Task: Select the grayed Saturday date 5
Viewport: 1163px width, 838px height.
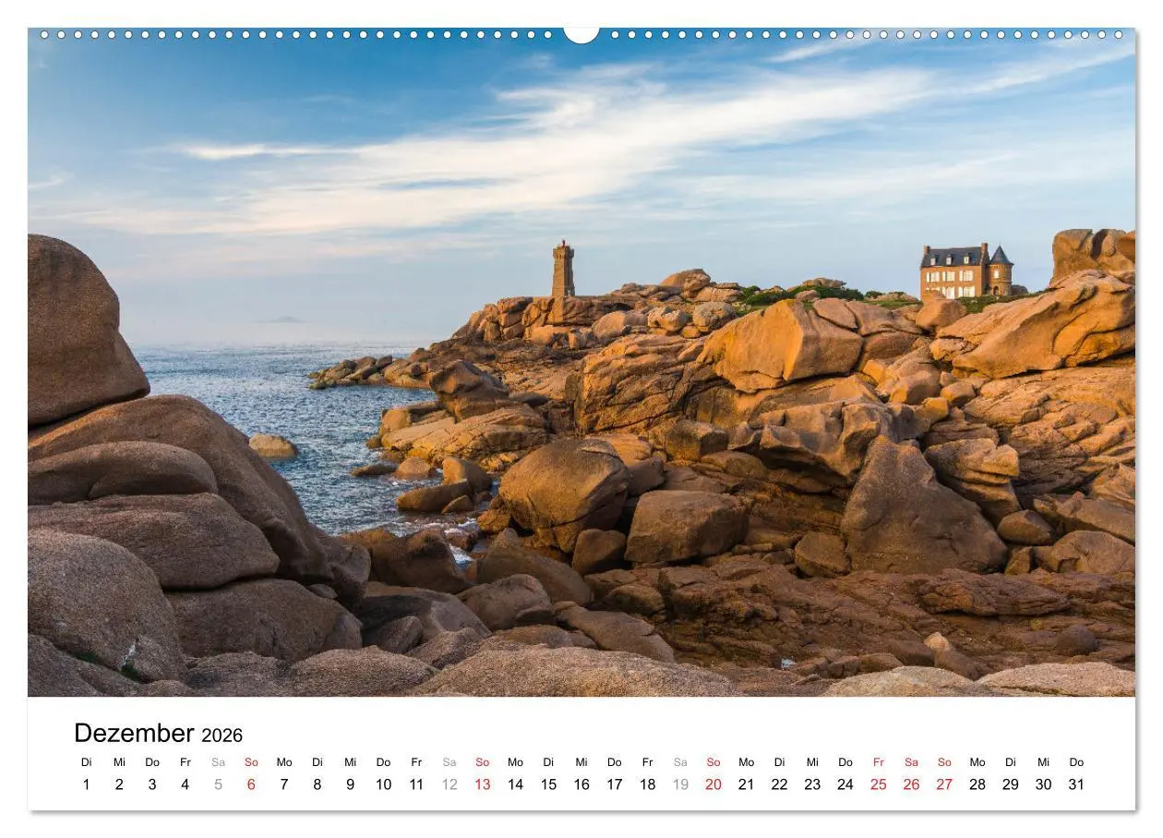Action: click(218, 784)
